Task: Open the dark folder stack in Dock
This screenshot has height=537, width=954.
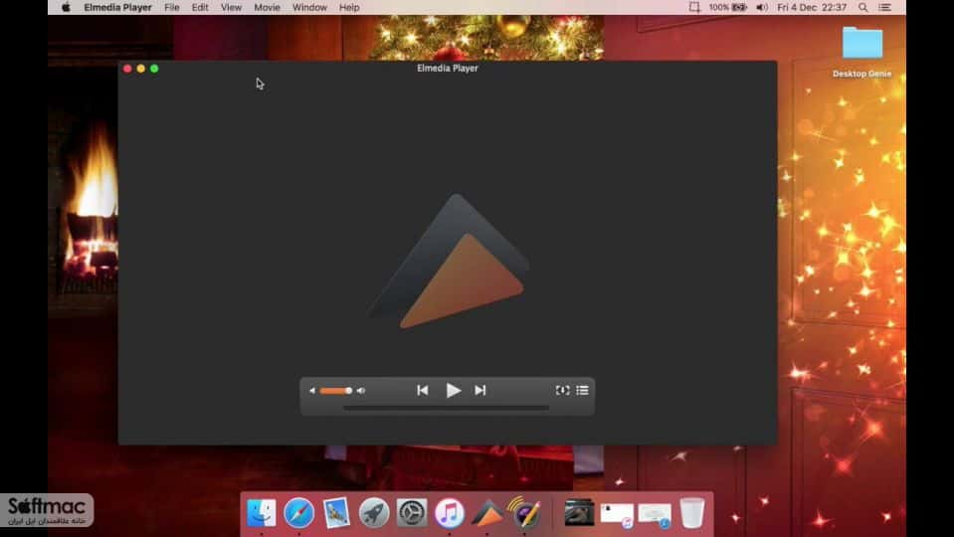Action: tap(579, 513)
